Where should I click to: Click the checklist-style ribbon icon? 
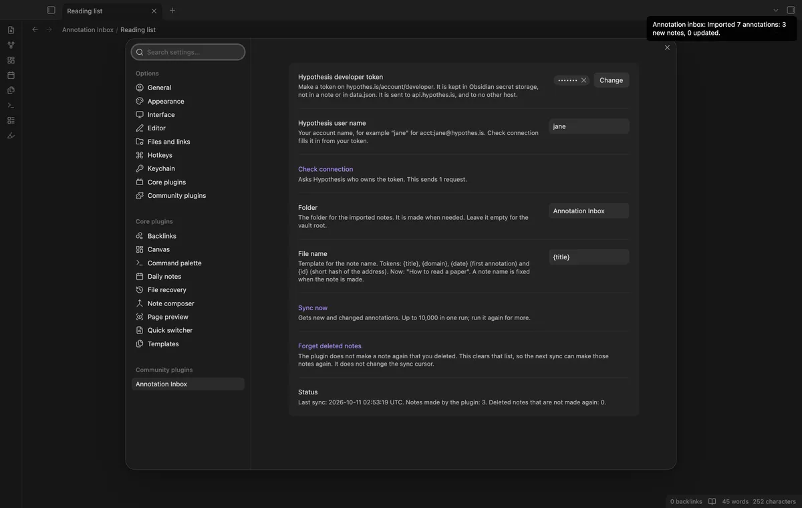[x=11, y=120]
